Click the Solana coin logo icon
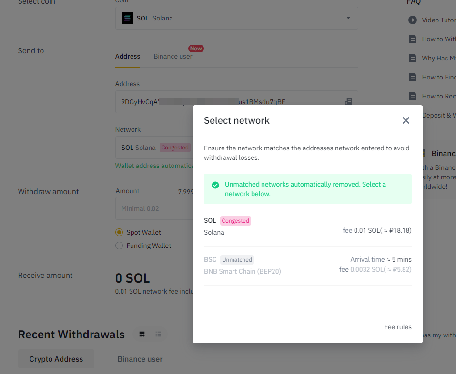Image resolution: width=456 pixels, height=374 pixels. [x=127, y=19]
